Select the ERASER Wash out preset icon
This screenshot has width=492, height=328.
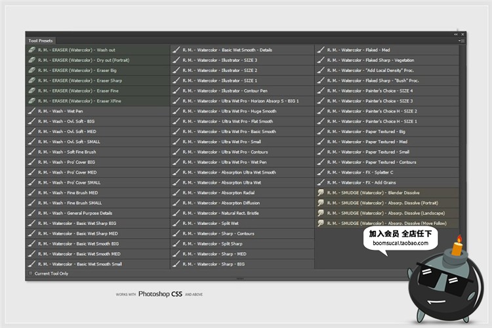[31, 50]
